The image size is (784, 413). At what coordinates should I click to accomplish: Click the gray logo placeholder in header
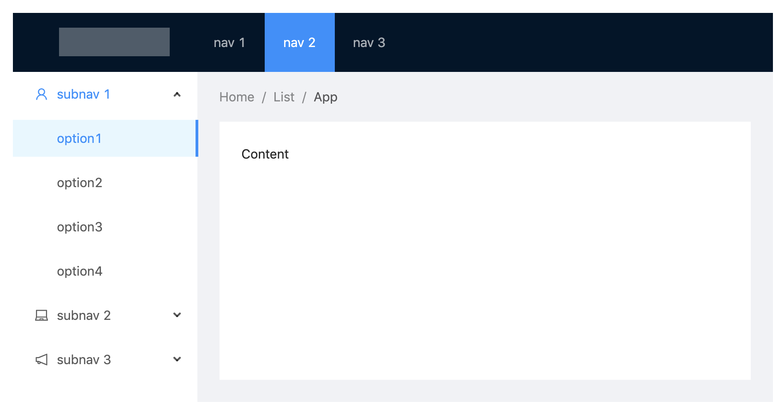point(114,42)
